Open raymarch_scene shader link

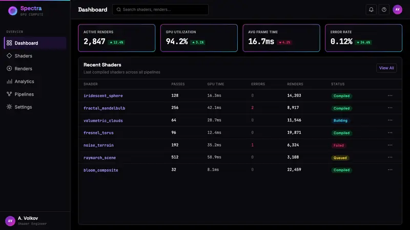tap(99, 157)
